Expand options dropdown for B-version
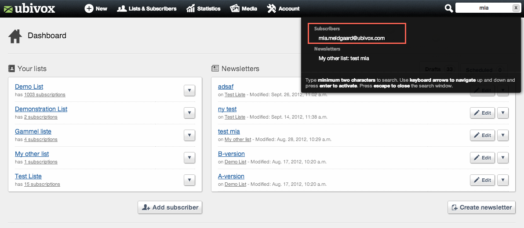 [503, 158]
